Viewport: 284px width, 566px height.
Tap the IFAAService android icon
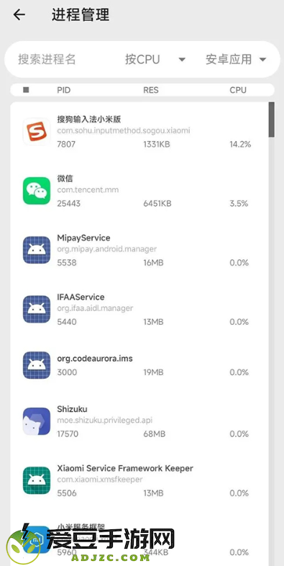(x=37, y=310)
